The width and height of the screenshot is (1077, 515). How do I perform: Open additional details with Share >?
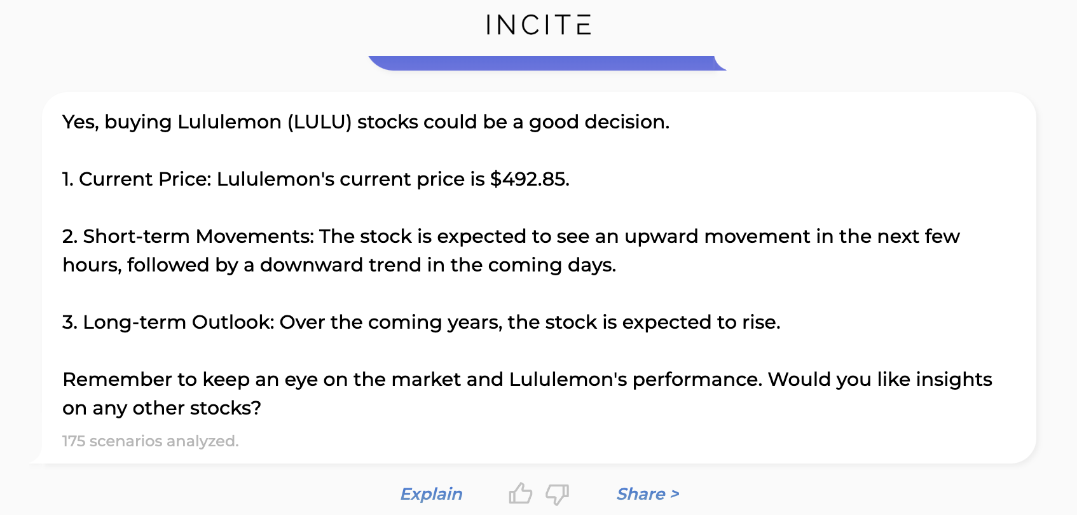click(647, 493)
